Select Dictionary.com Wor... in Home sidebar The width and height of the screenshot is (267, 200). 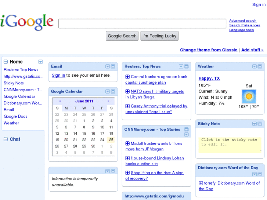pos(23,103)
